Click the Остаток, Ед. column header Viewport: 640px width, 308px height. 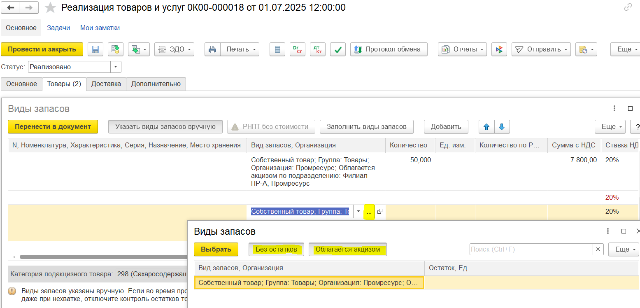pos(531,268)
